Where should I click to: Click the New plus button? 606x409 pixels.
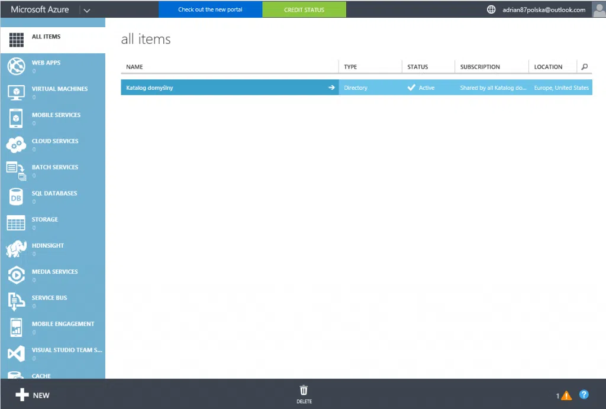(33, 395)
